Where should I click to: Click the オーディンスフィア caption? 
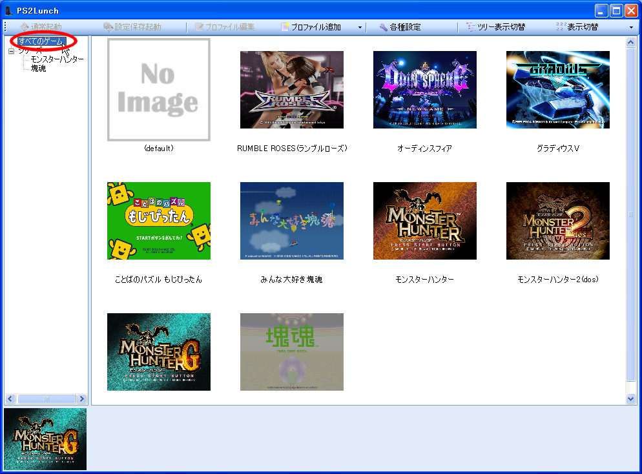click(424, 148)
